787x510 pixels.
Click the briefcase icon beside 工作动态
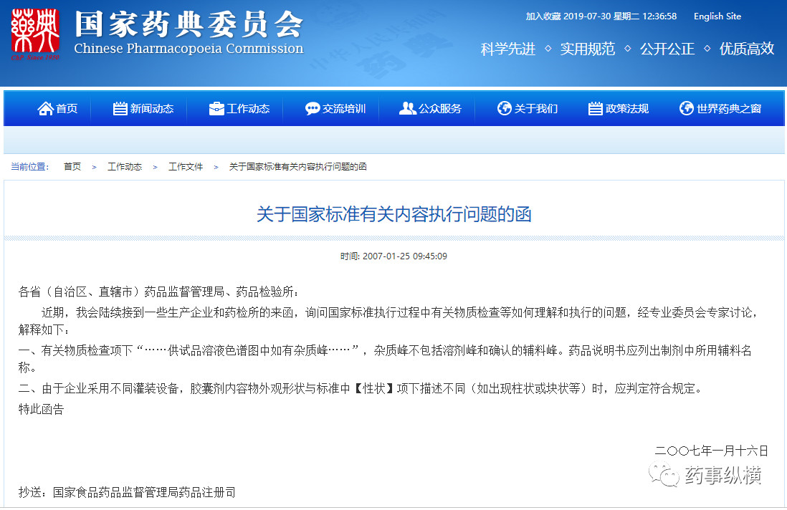(x=216, y=109)
